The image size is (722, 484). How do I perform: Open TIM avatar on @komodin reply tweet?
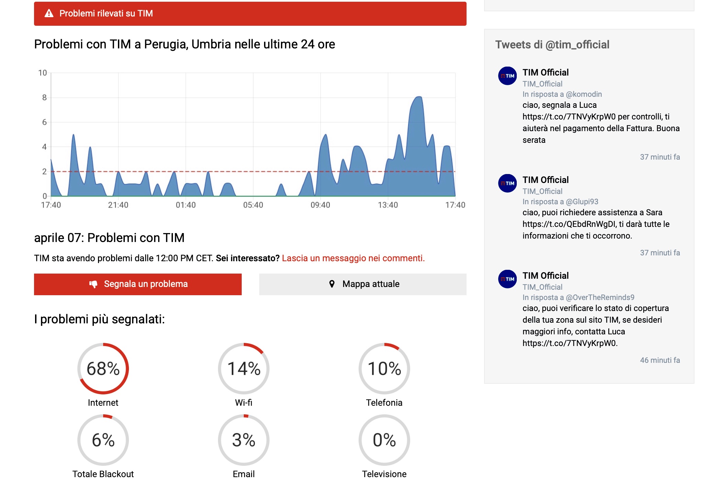click(507, 76)
